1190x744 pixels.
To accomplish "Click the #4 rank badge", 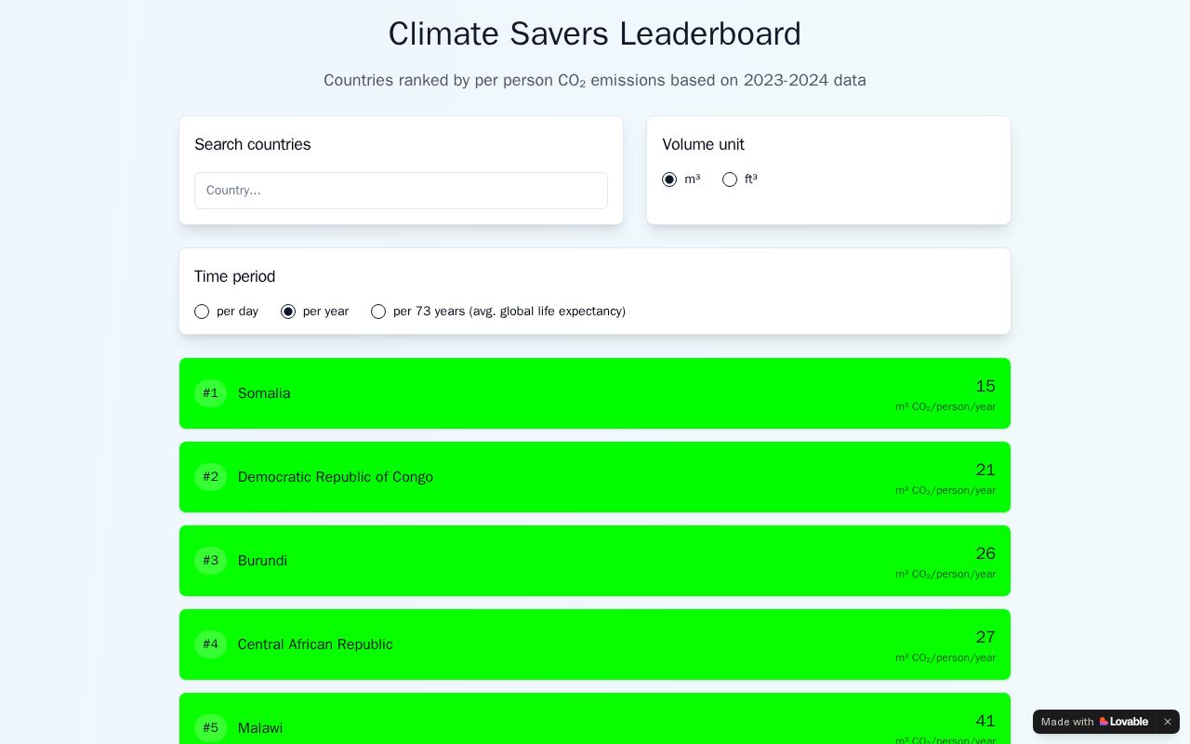I will point(210,644).
